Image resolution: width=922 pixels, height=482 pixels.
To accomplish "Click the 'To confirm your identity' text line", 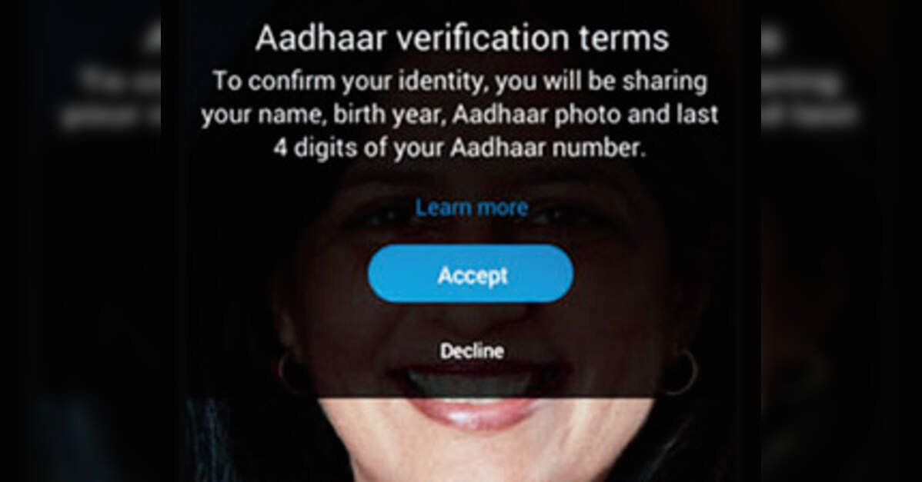I will 459,81.
